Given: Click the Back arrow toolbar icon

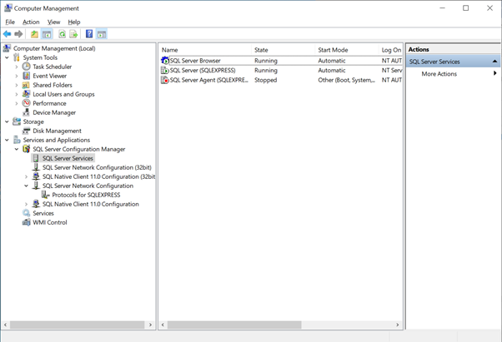Looking at the screenshot, I should point(7,34).
